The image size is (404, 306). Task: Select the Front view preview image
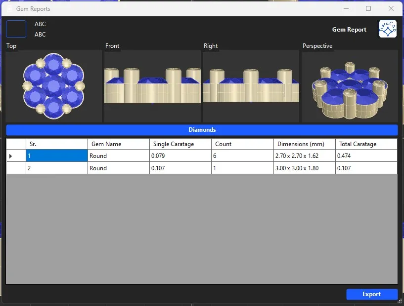tap(152, 86)
